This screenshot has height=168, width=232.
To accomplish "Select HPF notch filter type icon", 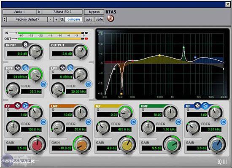I will (x=18, y=68).
